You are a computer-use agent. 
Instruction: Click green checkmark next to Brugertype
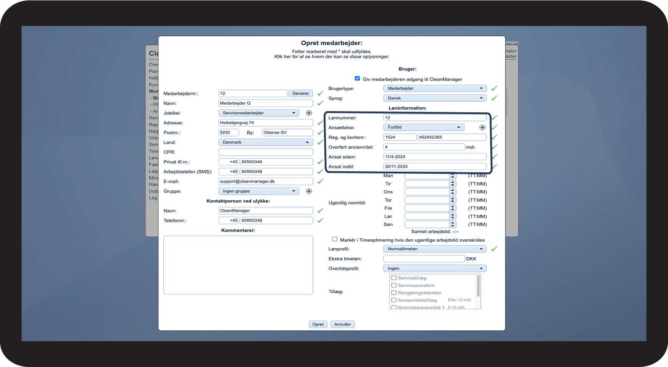494,88
